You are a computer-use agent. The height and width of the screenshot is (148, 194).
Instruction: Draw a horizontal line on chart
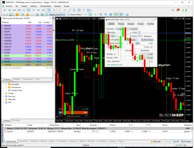click(64, 10)
